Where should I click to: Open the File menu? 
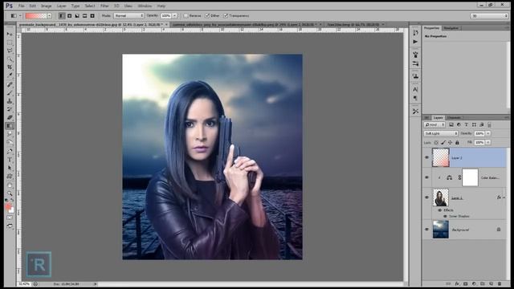(x=22, y=6)
